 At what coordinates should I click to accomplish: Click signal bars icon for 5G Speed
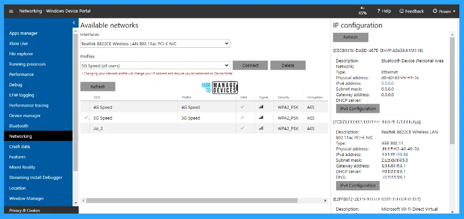point(260,118)
